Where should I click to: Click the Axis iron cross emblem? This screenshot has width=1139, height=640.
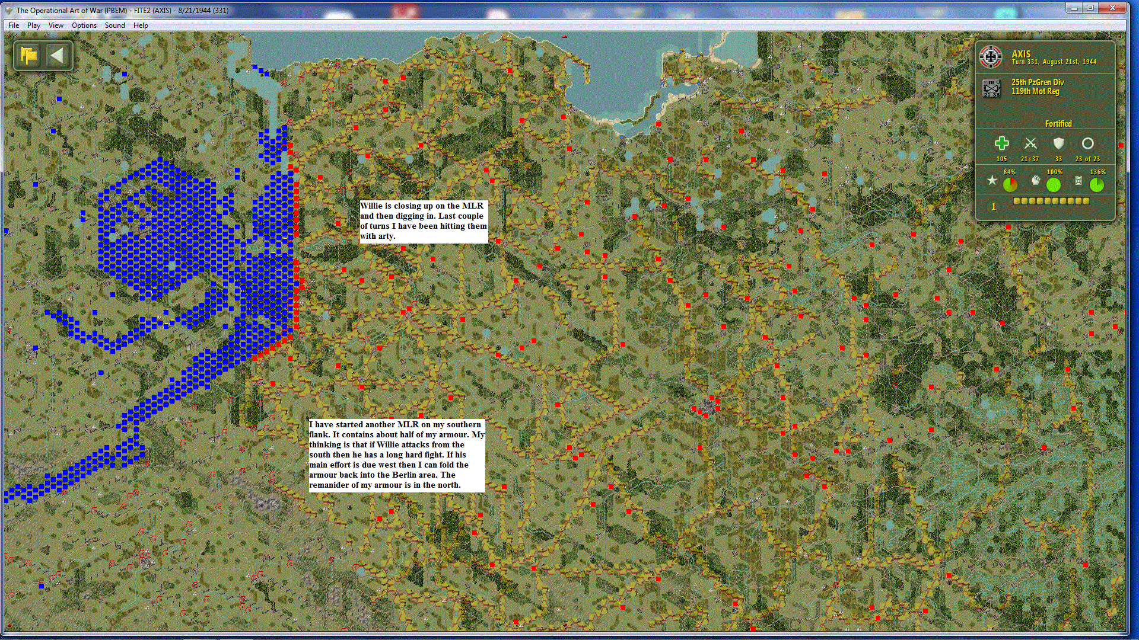(x=991, y=57)
